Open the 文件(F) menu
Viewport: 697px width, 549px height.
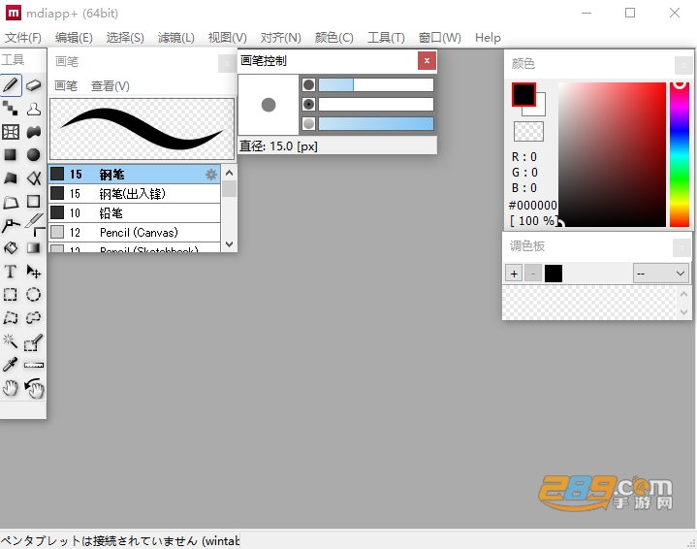click(x=23, y=38)
